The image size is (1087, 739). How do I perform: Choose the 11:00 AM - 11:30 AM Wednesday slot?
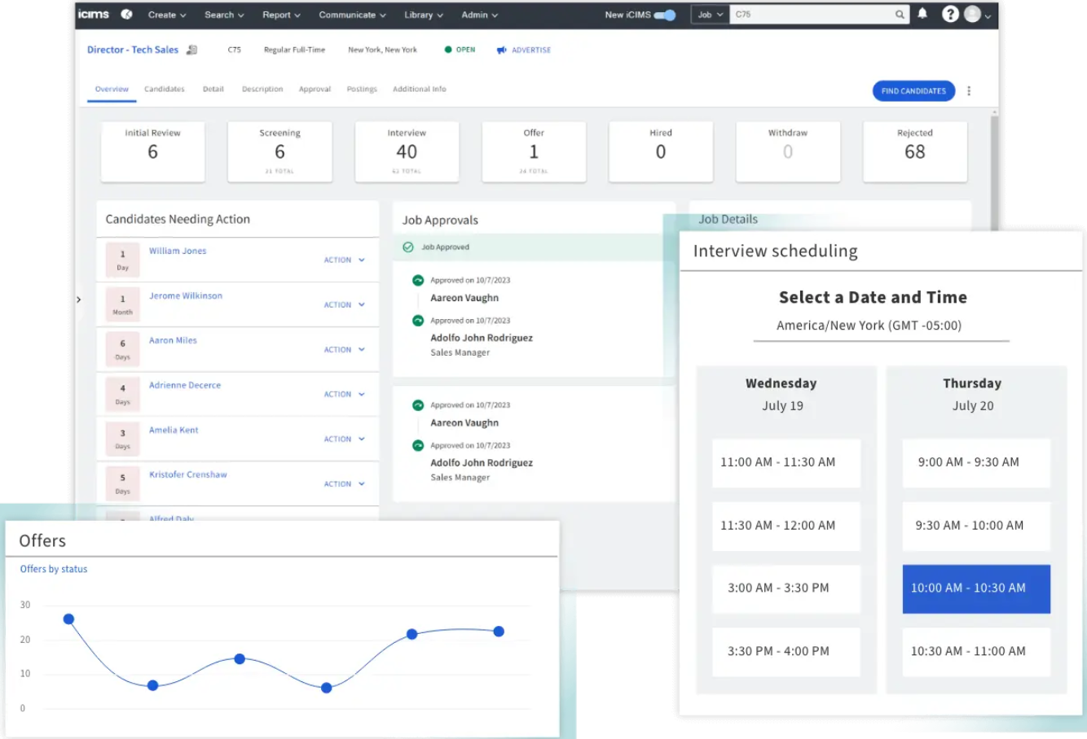click(786, 463)
